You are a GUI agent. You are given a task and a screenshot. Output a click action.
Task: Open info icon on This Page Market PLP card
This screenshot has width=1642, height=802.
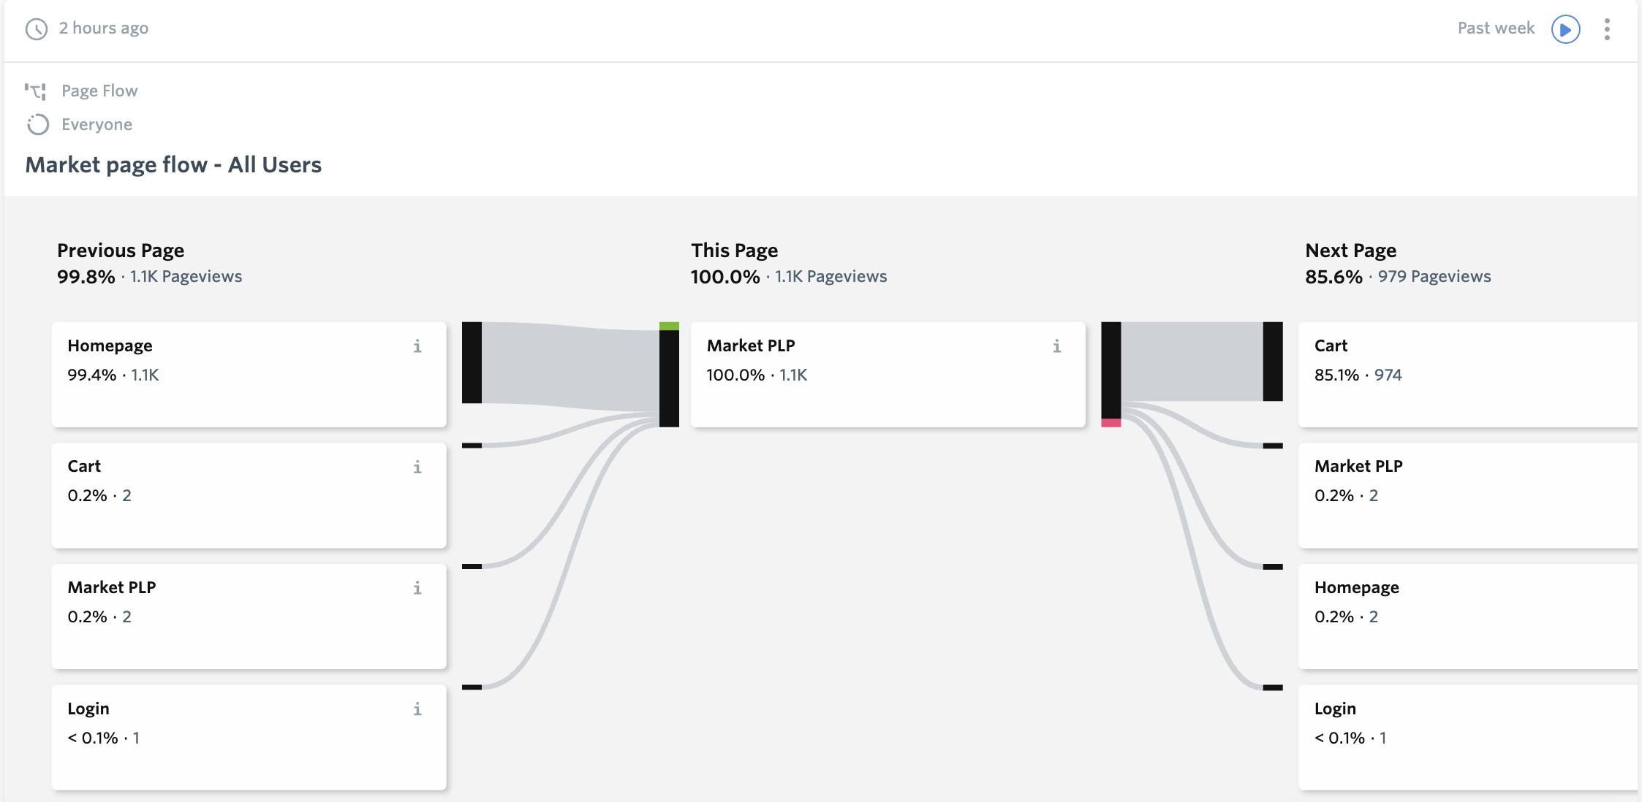pos(1056,346)
